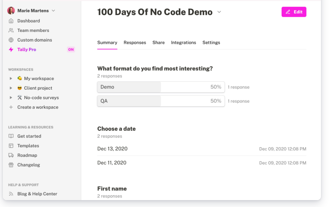Click the Roadmap truck icon
The image size is (332, 207).
pyautogui.click(x=11, y=156)
